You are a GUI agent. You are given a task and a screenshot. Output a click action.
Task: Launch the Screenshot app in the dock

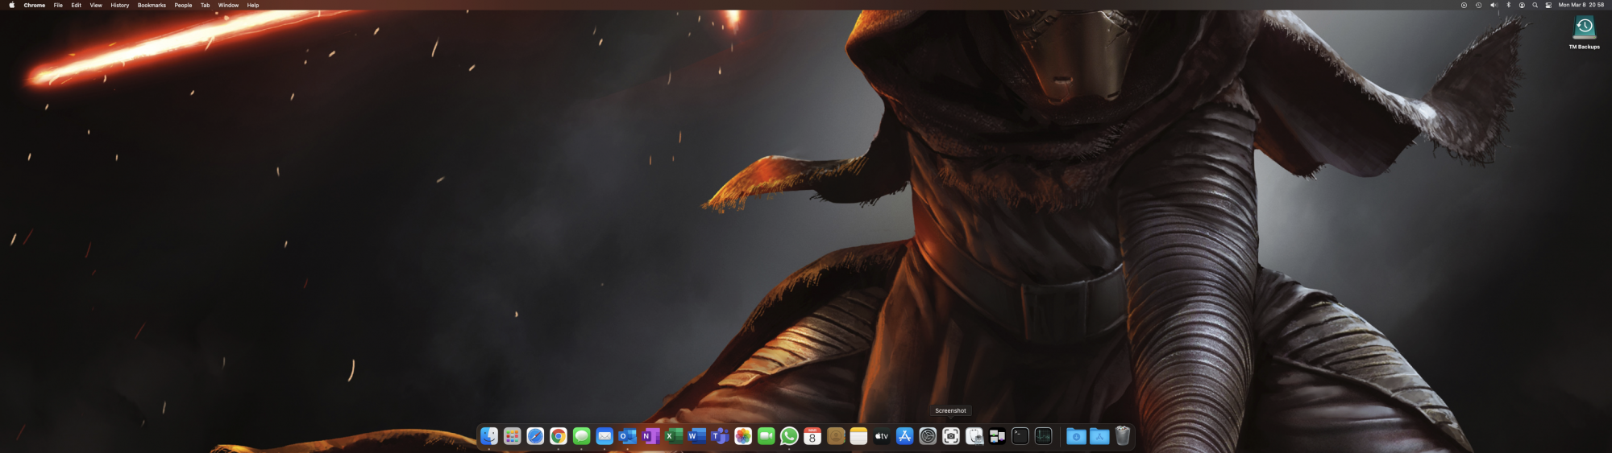pyautogui.click(x=951, y=436)
